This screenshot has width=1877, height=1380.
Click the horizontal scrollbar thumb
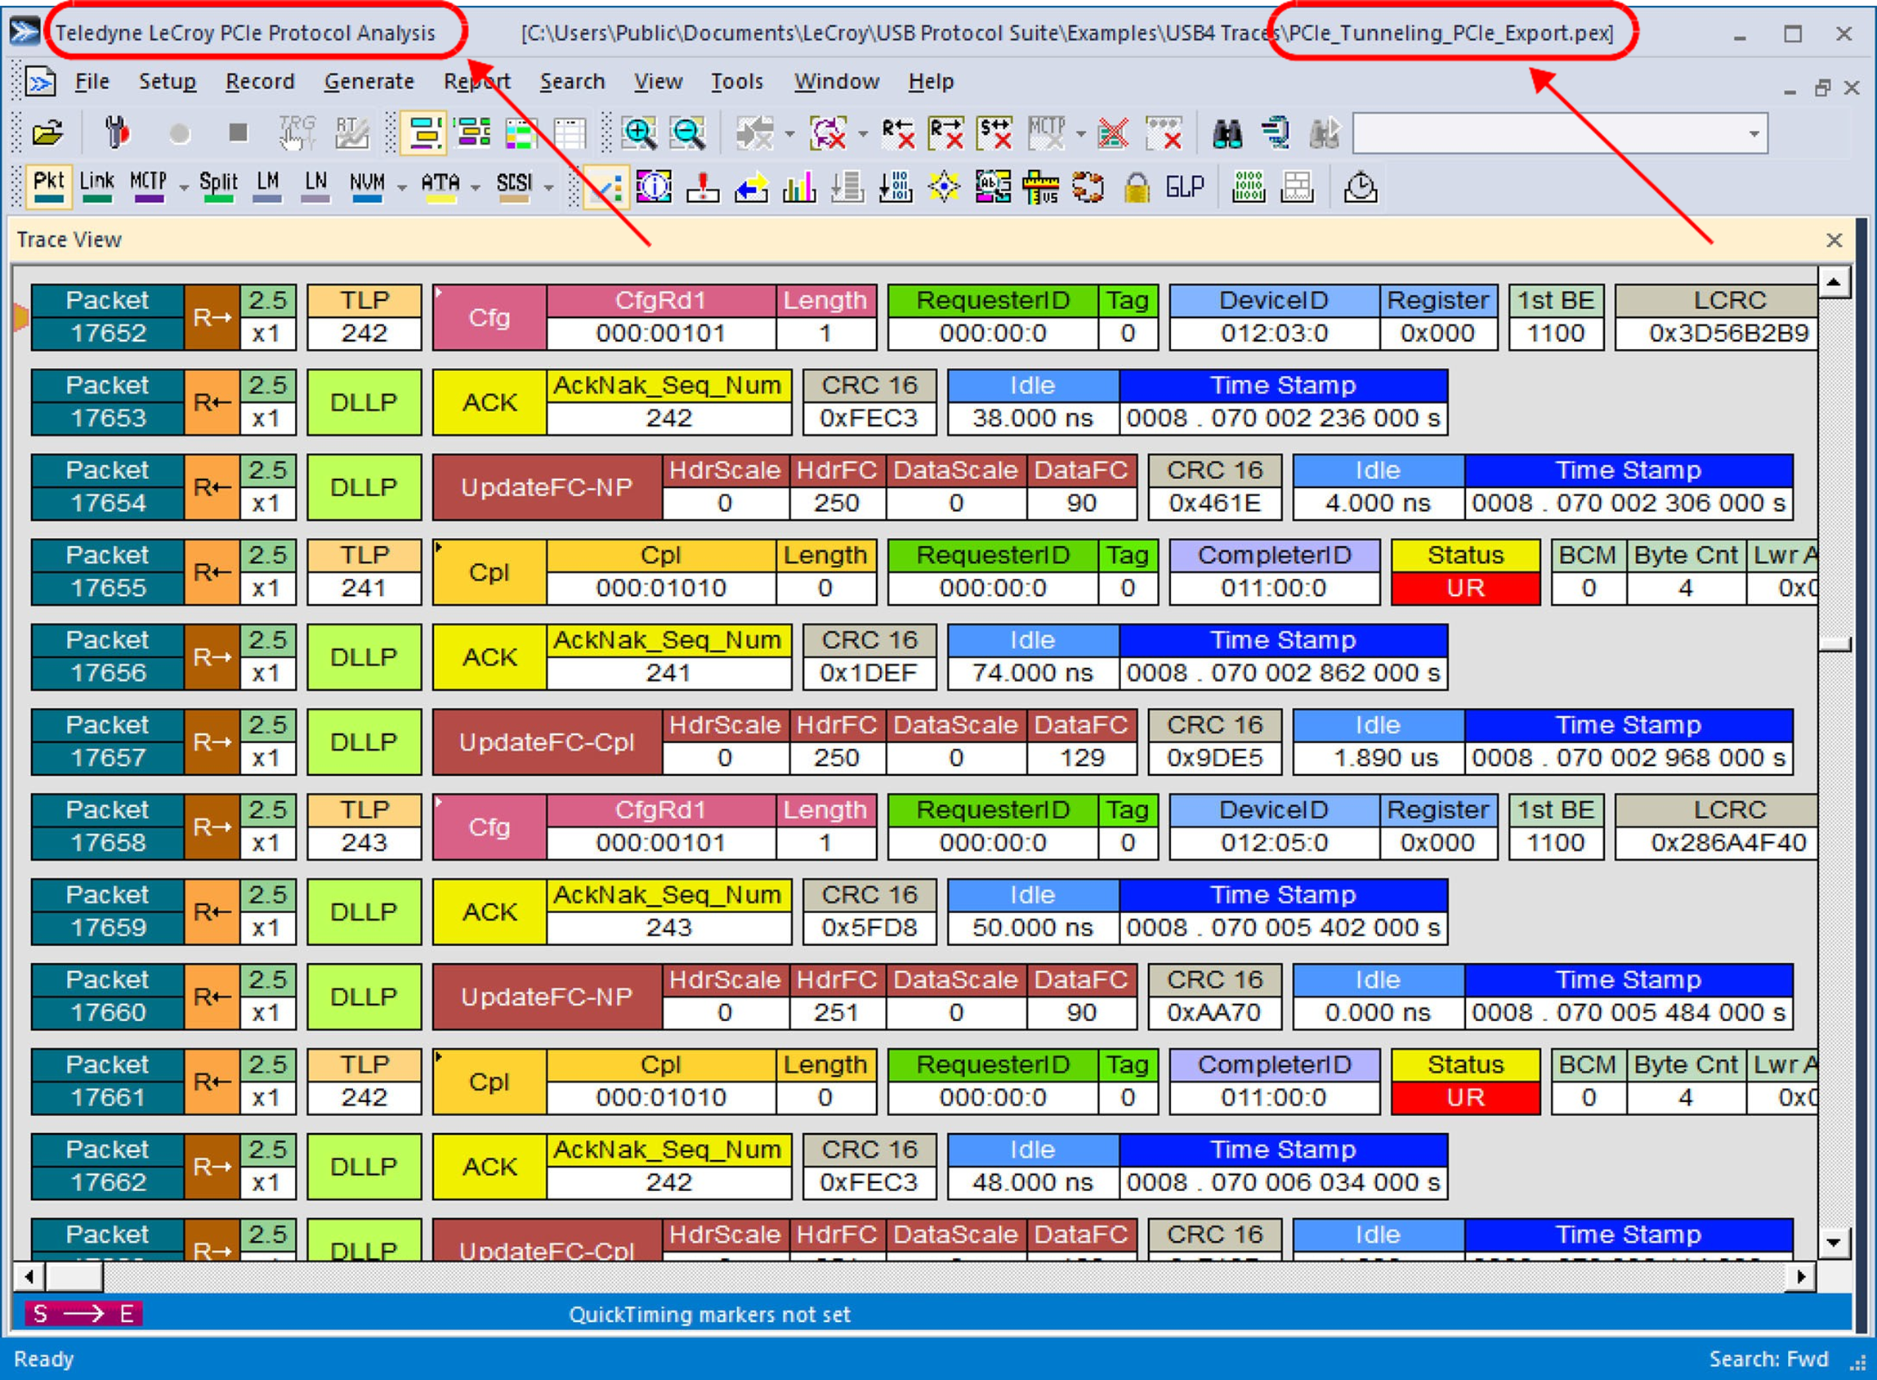(74, 1276)
